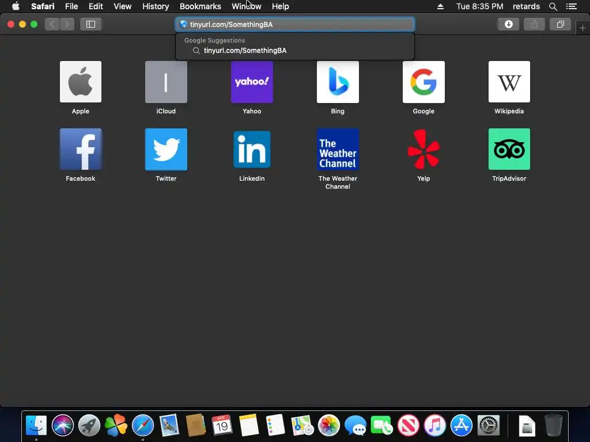Add a new tab with plus button
The height and width of the screenshot is (442, 590).
pos(583,28)
